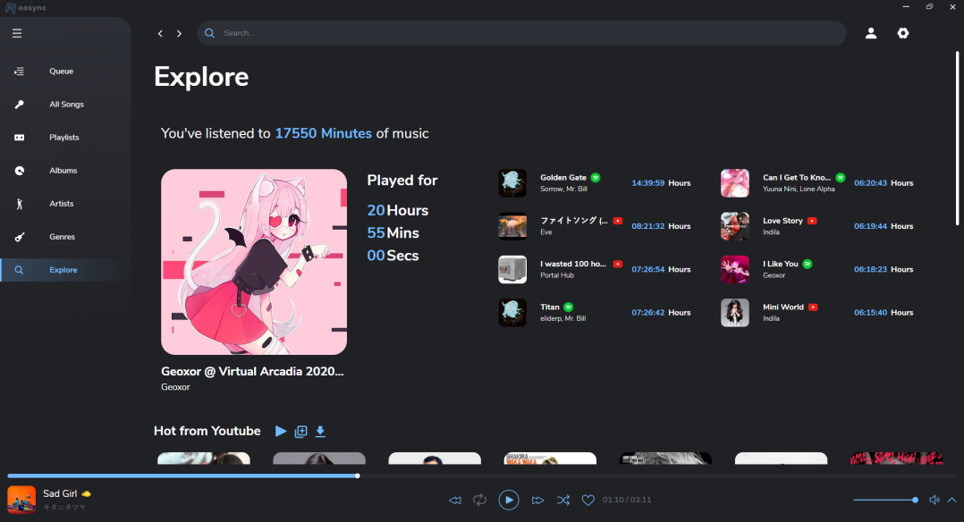The height and width of the screenshot is (522, 964).
Task: Collapse the sidebar with hamburger icon
Action: coord(17,33)
